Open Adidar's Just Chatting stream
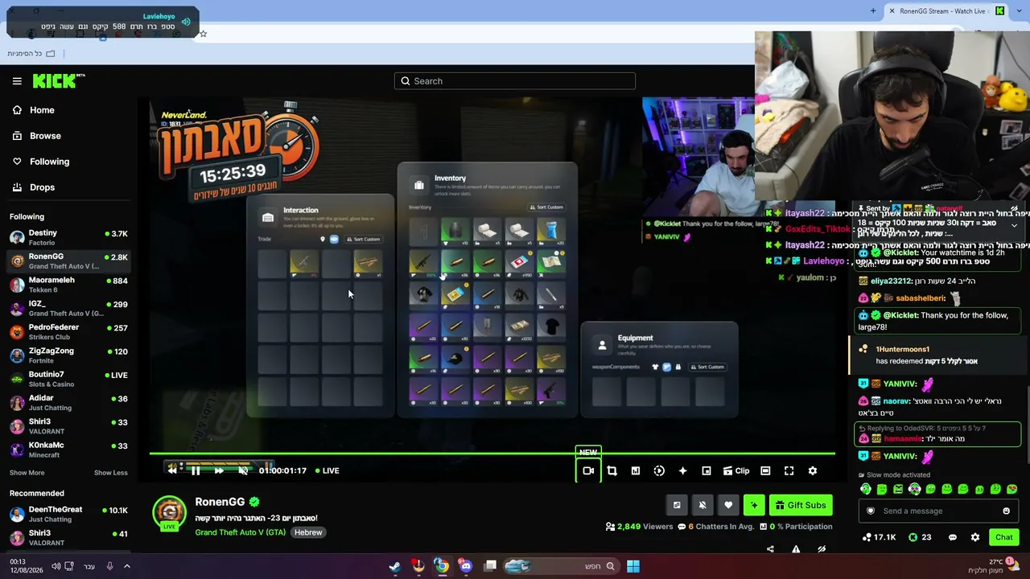The image size is (1030, 579). click(x=68, y=402)
